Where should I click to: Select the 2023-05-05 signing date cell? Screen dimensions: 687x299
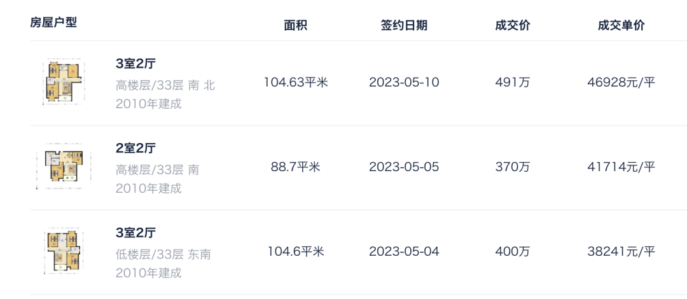[404, 167]
